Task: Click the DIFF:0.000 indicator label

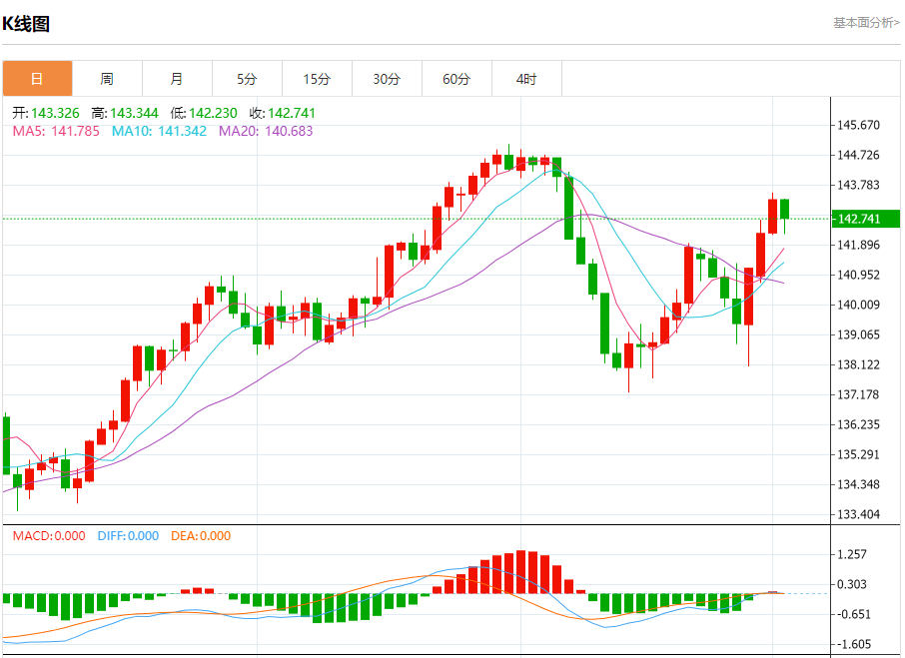Action: [x=128, y=536]
